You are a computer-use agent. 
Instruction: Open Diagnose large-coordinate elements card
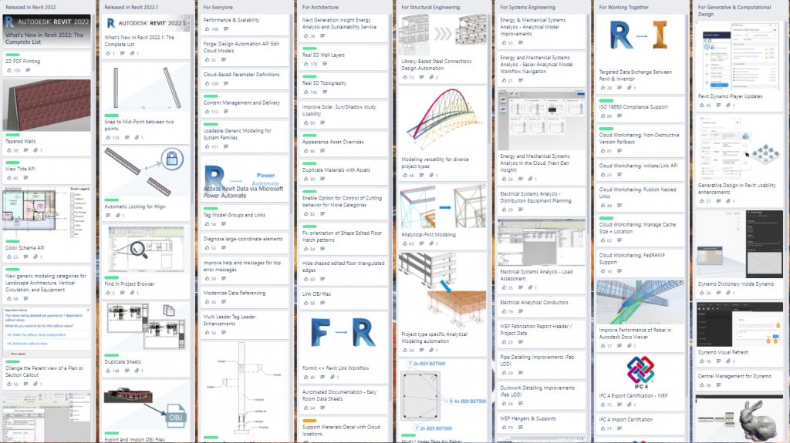pyautogui.click(x=244, y=243)
